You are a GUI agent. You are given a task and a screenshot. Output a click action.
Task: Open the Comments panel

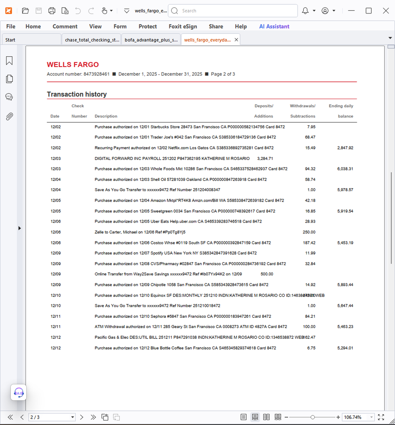9,97
